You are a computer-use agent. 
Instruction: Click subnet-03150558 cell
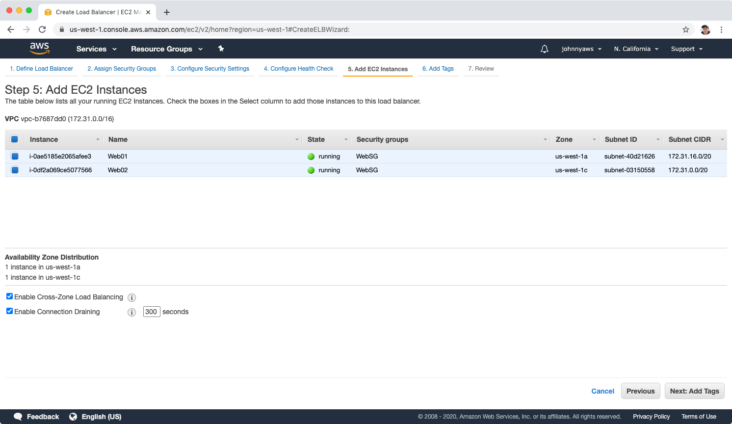pyautogui.click(x=629, y=170)
